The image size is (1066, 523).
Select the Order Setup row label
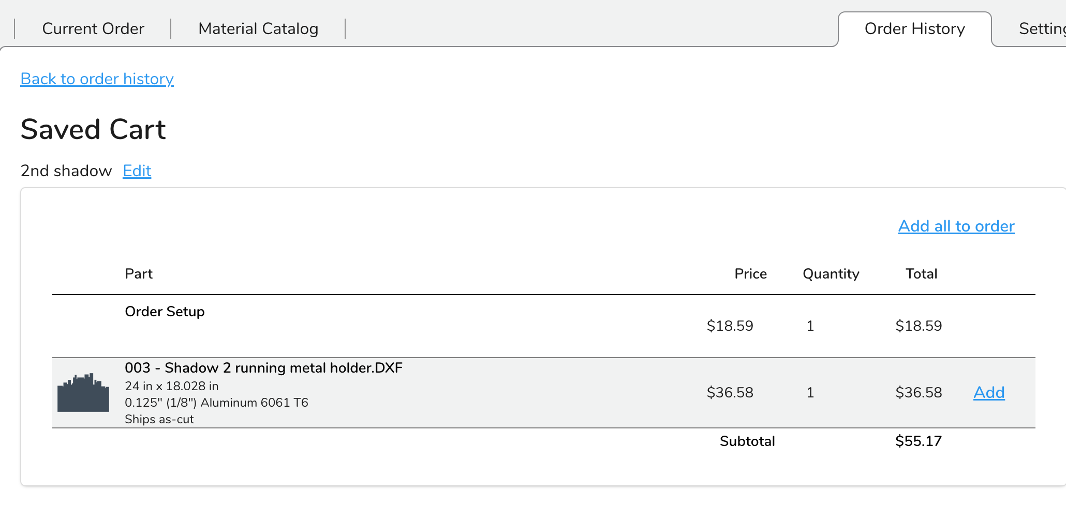pyautogui.click(x=165, y=311)
